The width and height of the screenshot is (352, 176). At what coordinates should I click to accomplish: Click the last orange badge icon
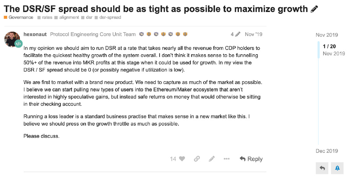tap(185, 34)
